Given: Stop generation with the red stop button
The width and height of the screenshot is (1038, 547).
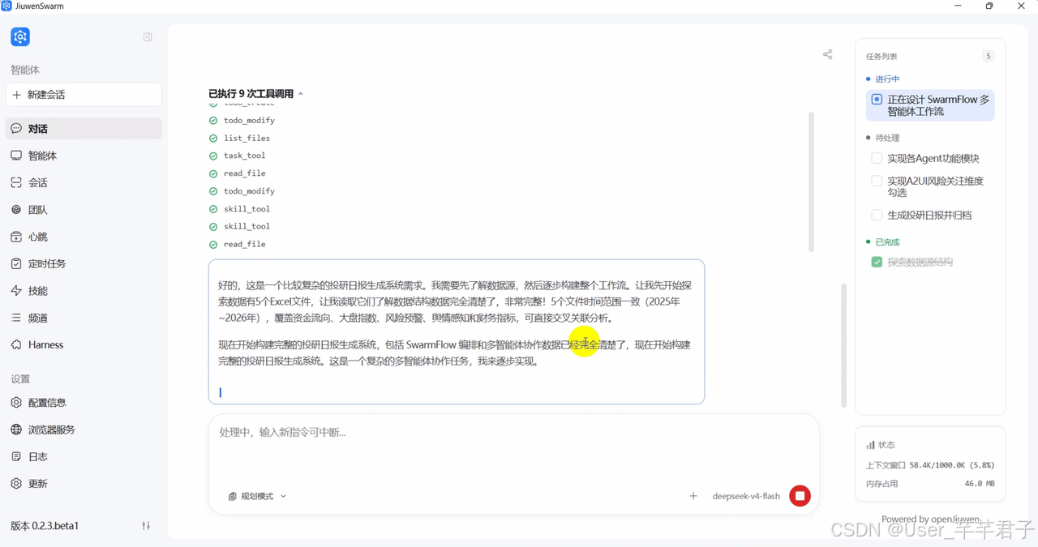Looking at the screenshot, I should click(x=800, y=496).
